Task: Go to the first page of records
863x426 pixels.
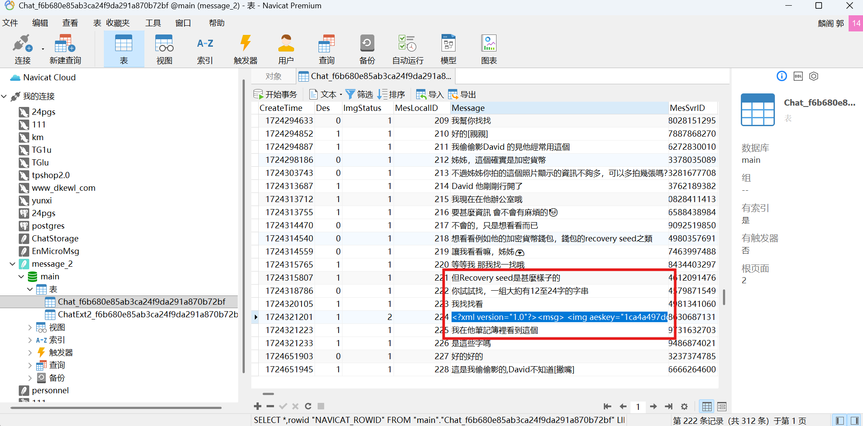Action: [607, 406]
